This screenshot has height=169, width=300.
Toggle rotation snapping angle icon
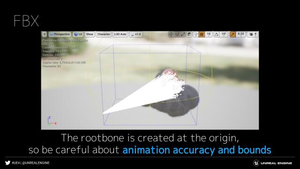216,34
